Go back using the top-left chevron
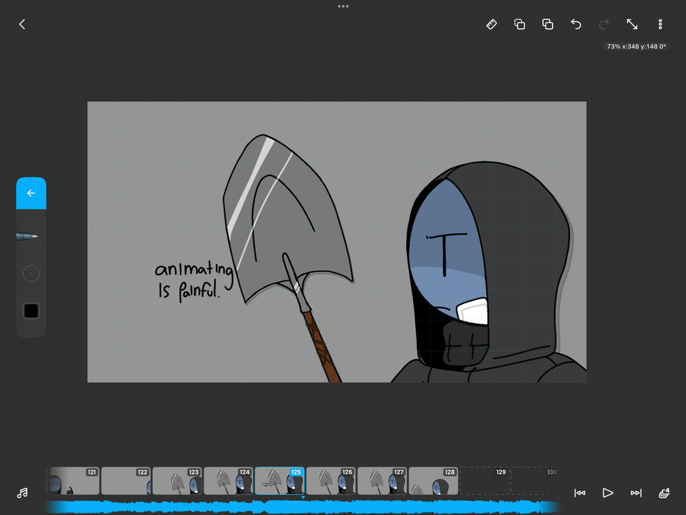The height and width of the screenshot is (515, 686). (x=22, y=24)
